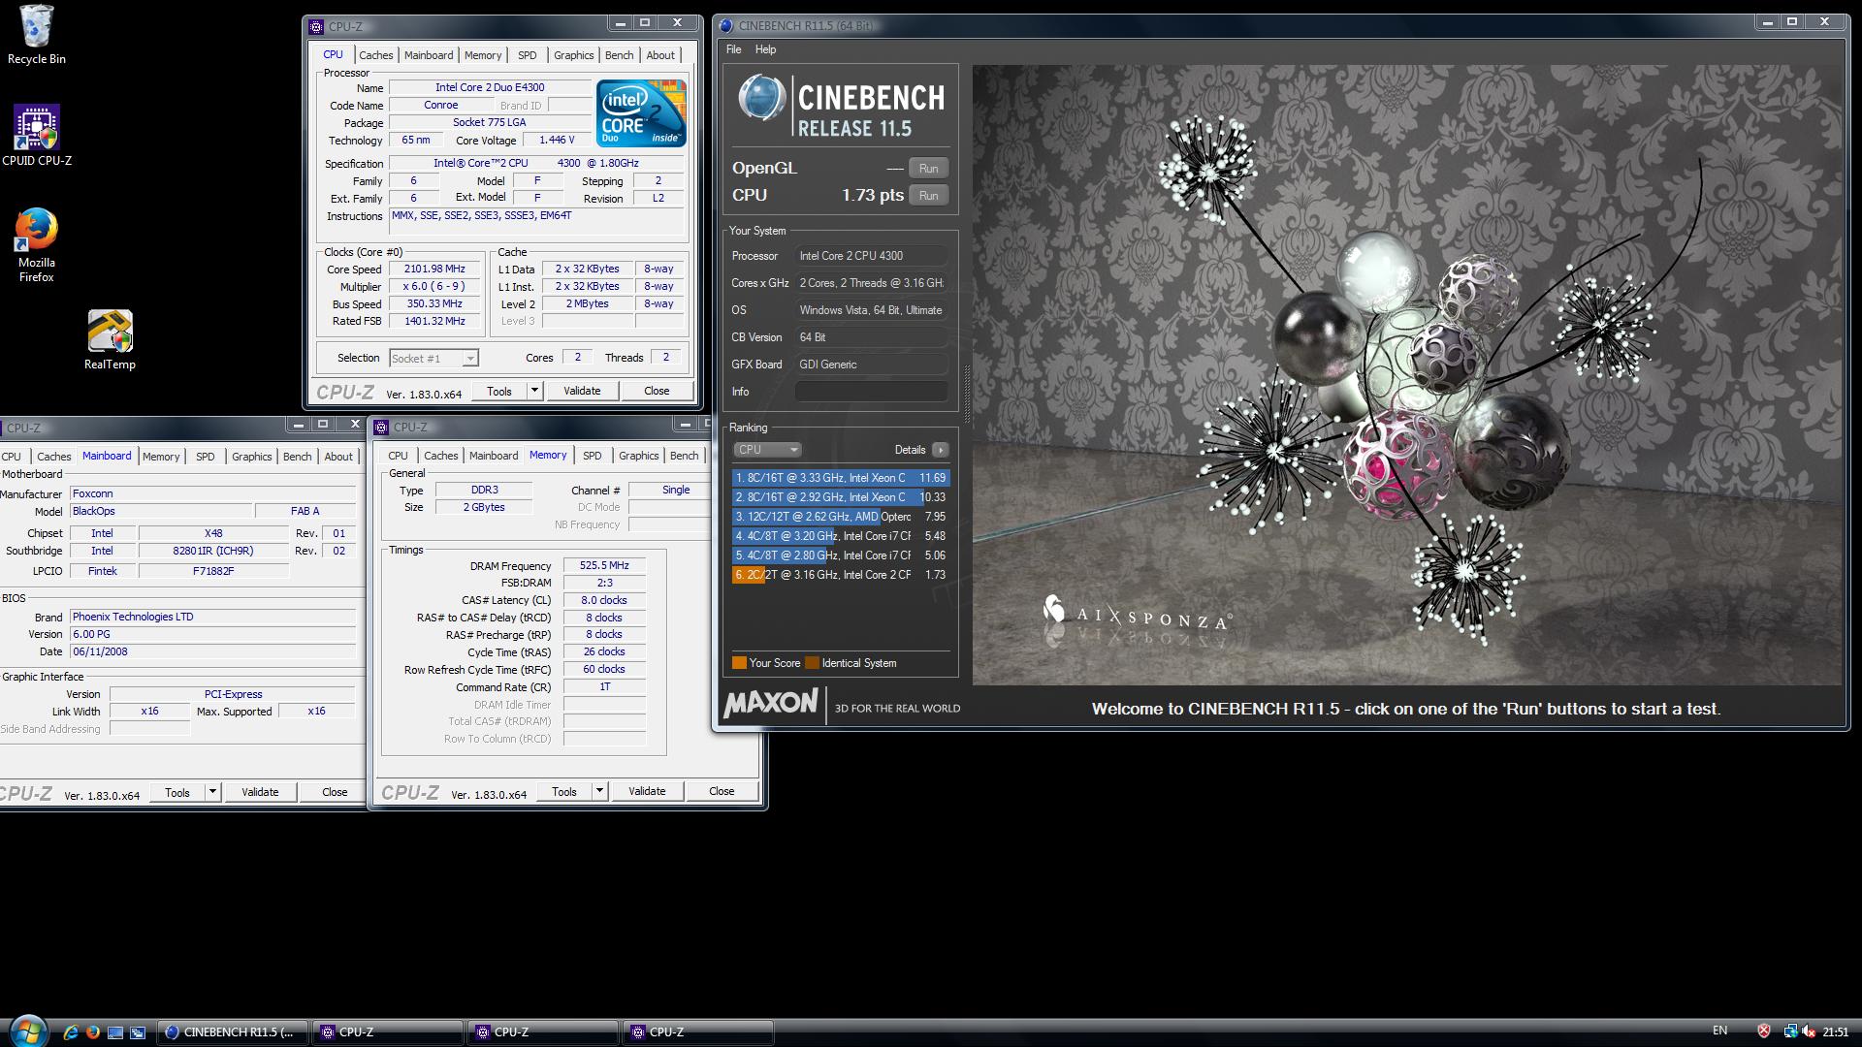1862x1047 pixels.
Task: Click the Core Voltage value 1.446 V
Action: (557, 140)
